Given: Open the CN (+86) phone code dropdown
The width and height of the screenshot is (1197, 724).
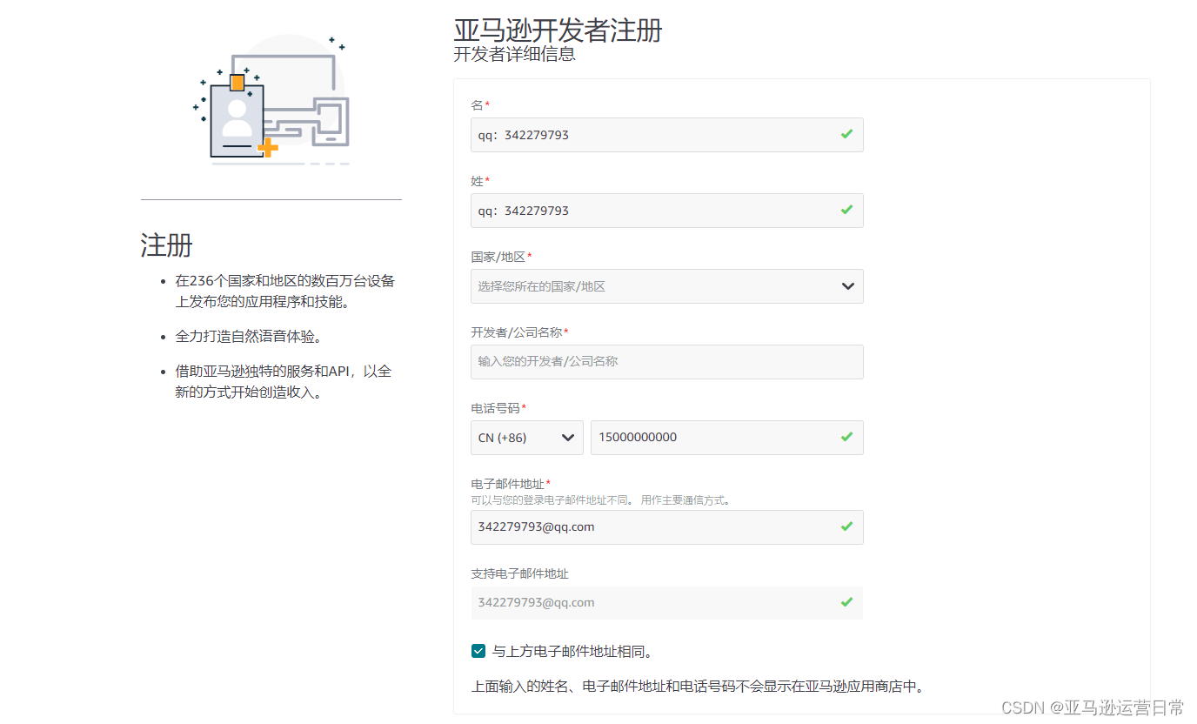Looking at the screenshot, I should [527, 438].
